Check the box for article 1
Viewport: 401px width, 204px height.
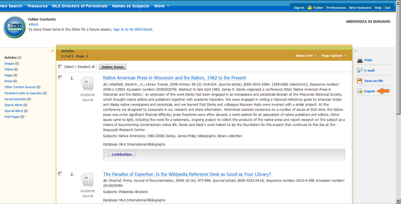[x=60, y=78]
